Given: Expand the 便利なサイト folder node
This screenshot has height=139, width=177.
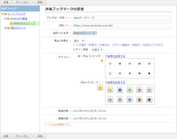Looking at the screenshot, I should (5, 28).
